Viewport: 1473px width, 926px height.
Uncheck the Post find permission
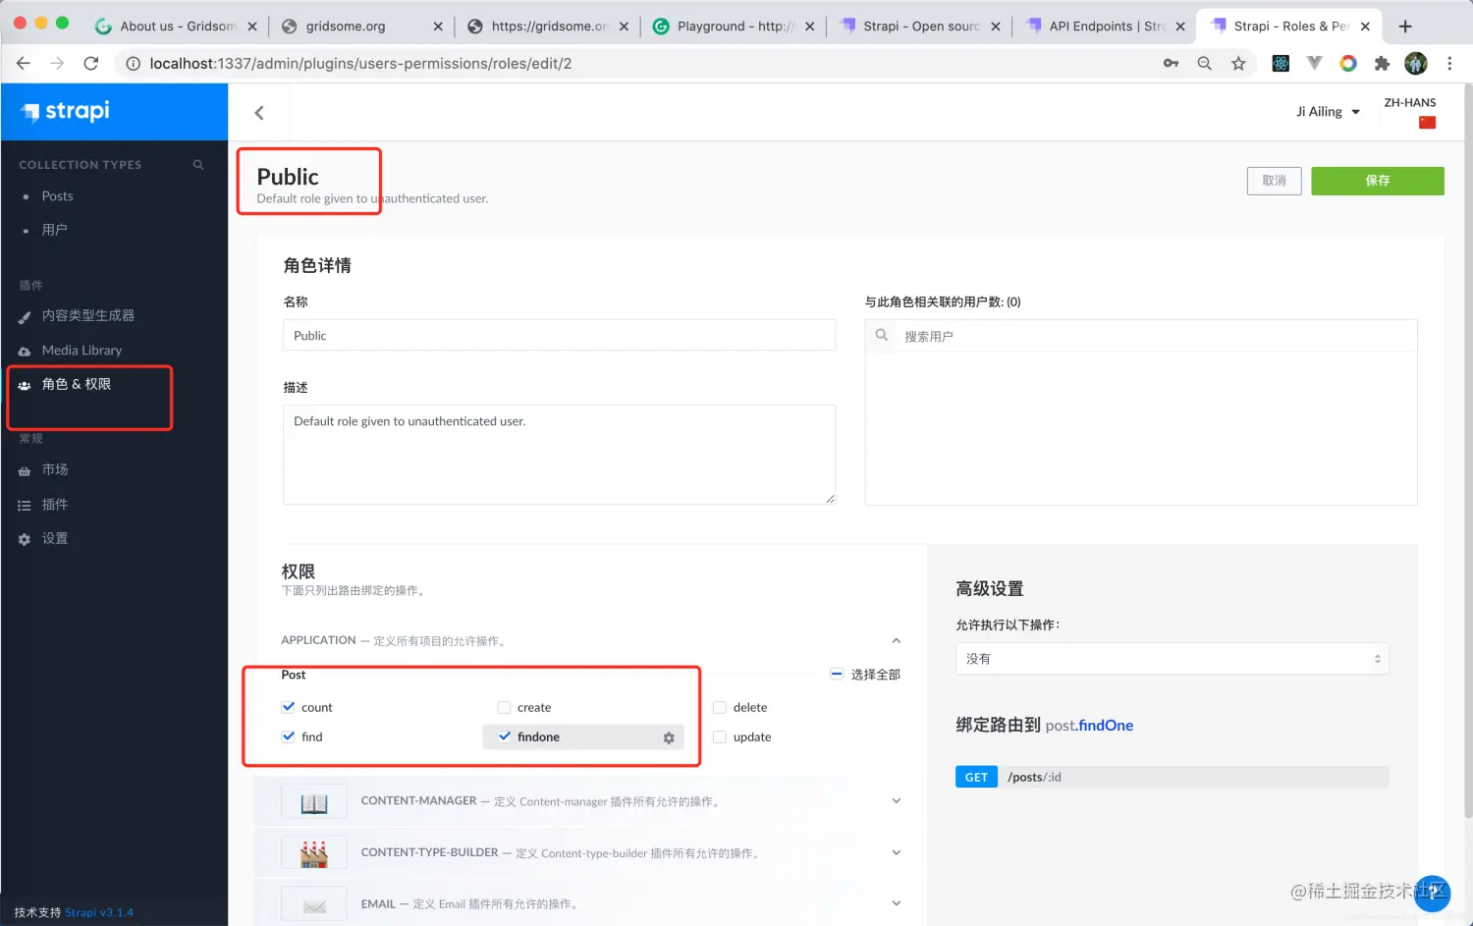(x=289, y=736)
